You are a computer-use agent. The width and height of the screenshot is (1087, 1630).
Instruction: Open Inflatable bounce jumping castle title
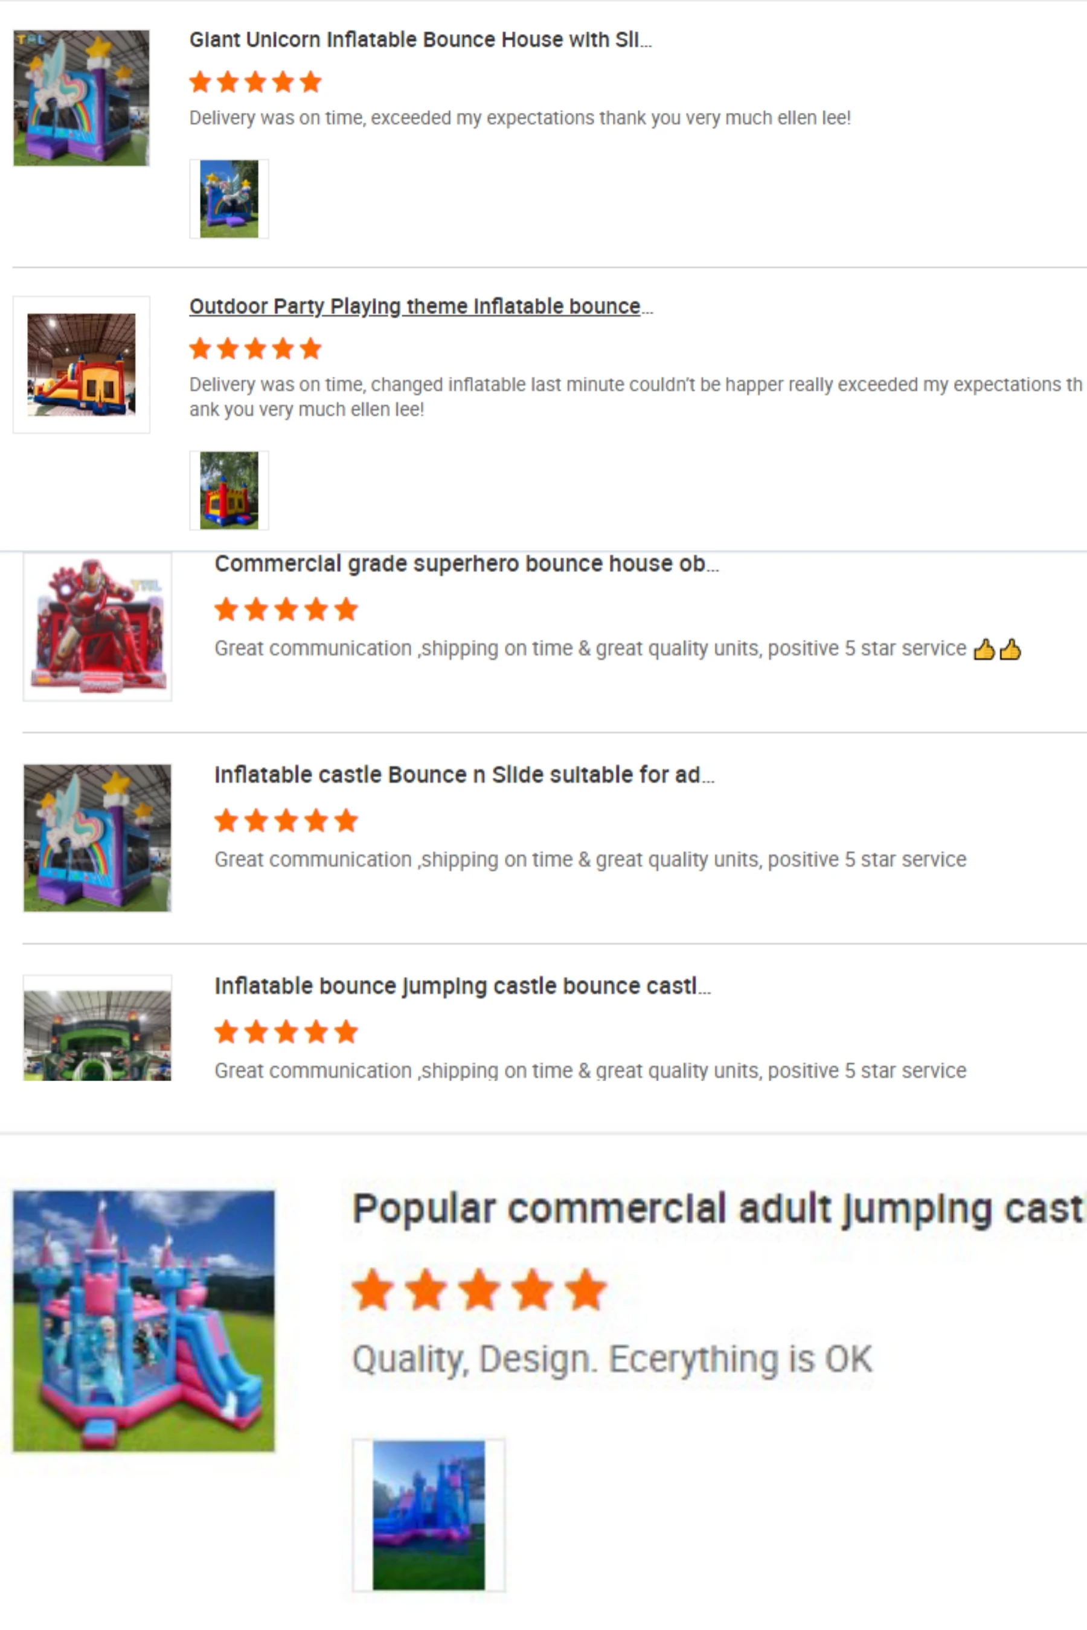click(x=463, y=986)
